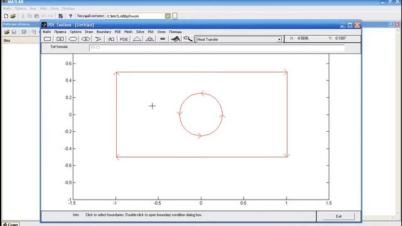Viewport: 402px width, 226px height.
Task: Open Web menu in MATLAB main window
Action: (x=43, y=8)
